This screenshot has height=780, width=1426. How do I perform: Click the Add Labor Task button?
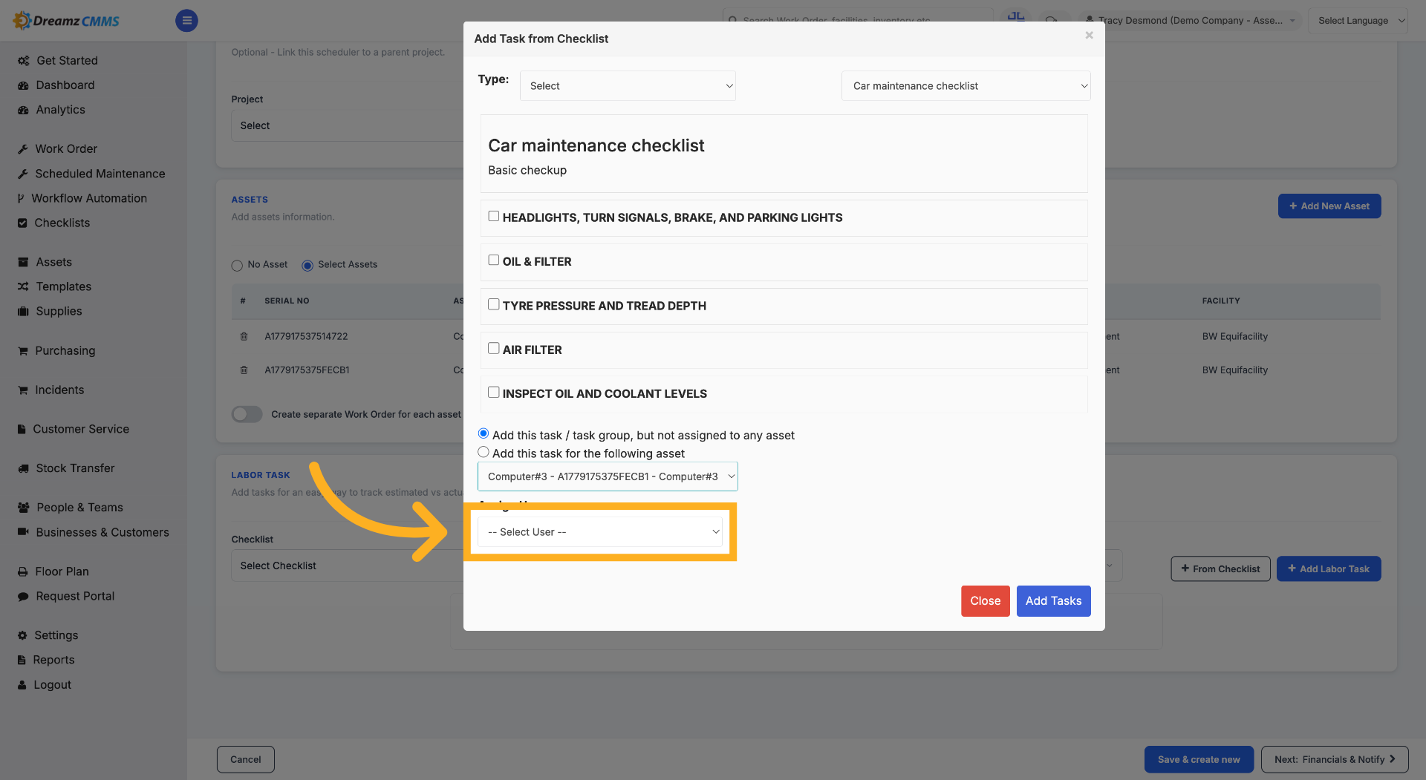[1329, 569]
